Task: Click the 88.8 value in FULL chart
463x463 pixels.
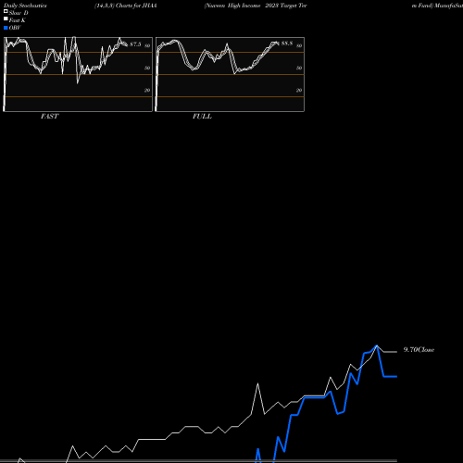Action: pyautogui.click(x=287, y=44)
